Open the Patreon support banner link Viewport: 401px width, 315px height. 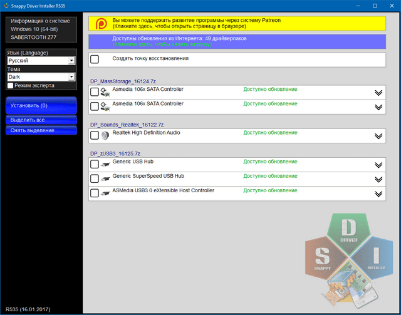click(237, 24)
